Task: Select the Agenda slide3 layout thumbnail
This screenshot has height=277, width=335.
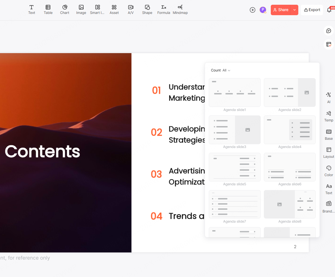Action: (234, 130)
